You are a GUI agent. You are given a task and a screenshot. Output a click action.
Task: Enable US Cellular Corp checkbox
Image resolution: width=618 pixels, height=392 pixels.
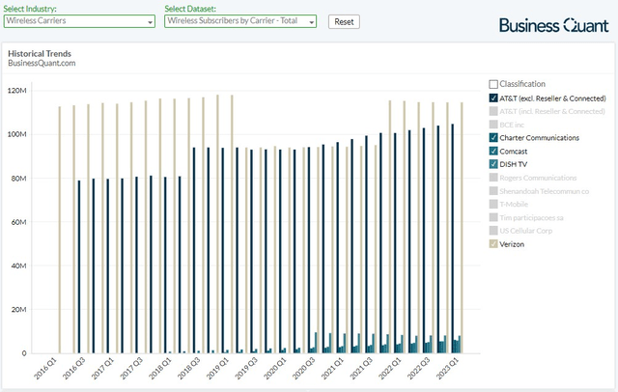tap(493, 231)
